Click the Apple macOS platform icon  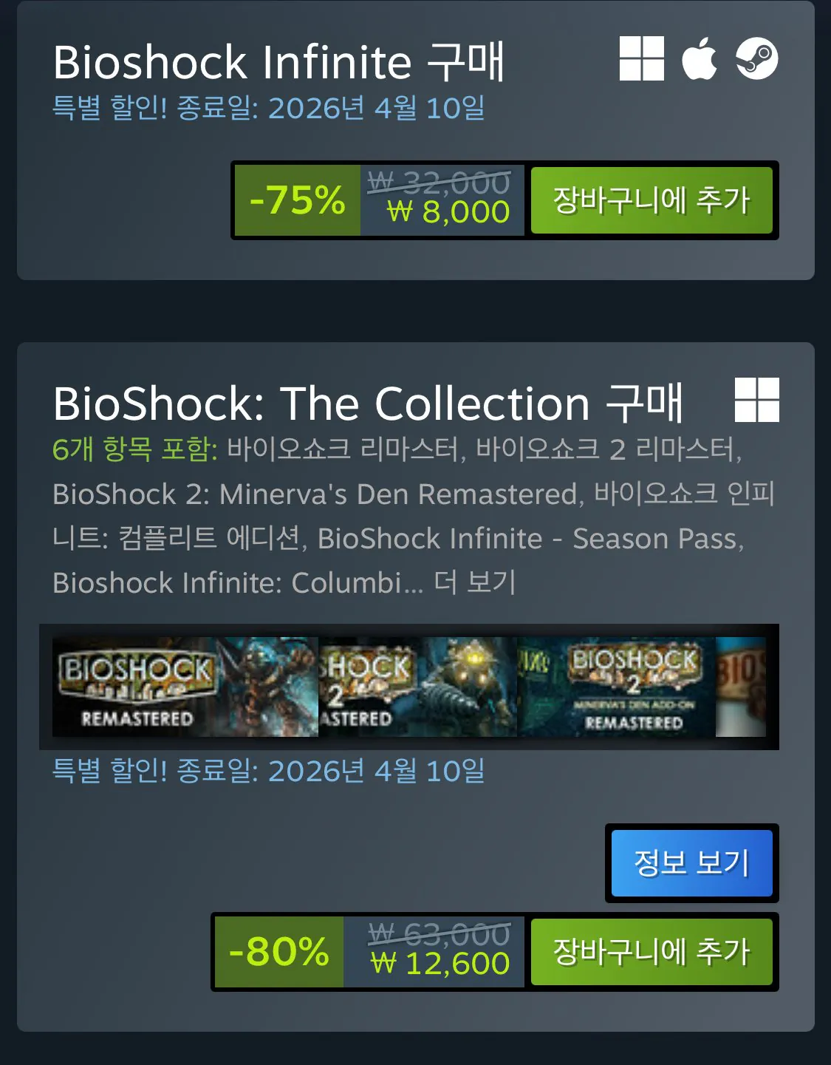click(699, 58)
